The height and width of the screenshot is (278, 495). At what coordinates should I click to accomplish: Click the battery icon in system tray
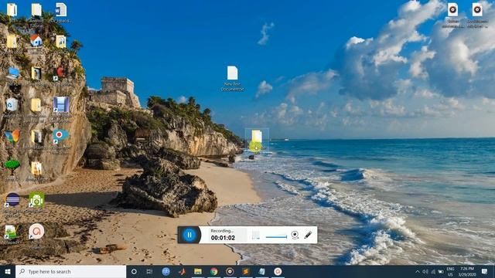click(441, 271)
